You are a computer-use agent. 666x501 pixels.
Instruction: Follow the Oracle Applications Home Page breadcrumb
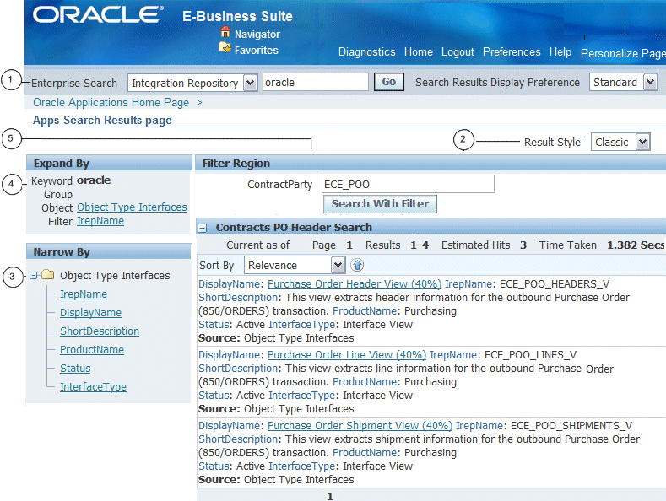pyautogui.click(x=111, y=103)
